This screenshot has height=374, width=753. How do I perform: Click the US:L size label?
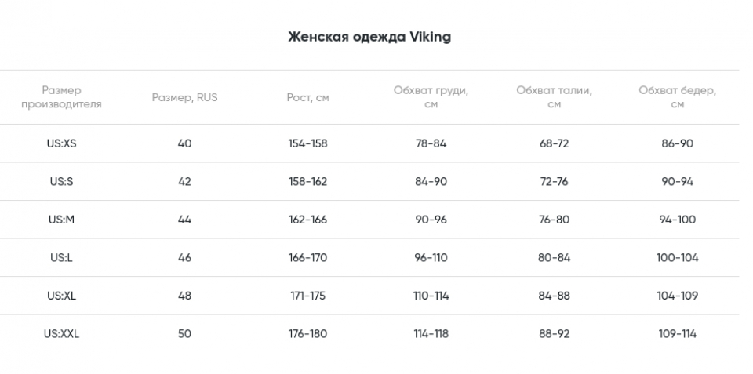[61, 257]
